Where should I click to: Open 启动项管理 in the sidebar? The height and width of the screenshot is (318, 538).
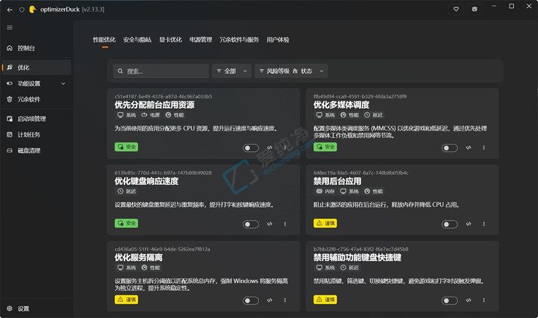click(36, 119)
